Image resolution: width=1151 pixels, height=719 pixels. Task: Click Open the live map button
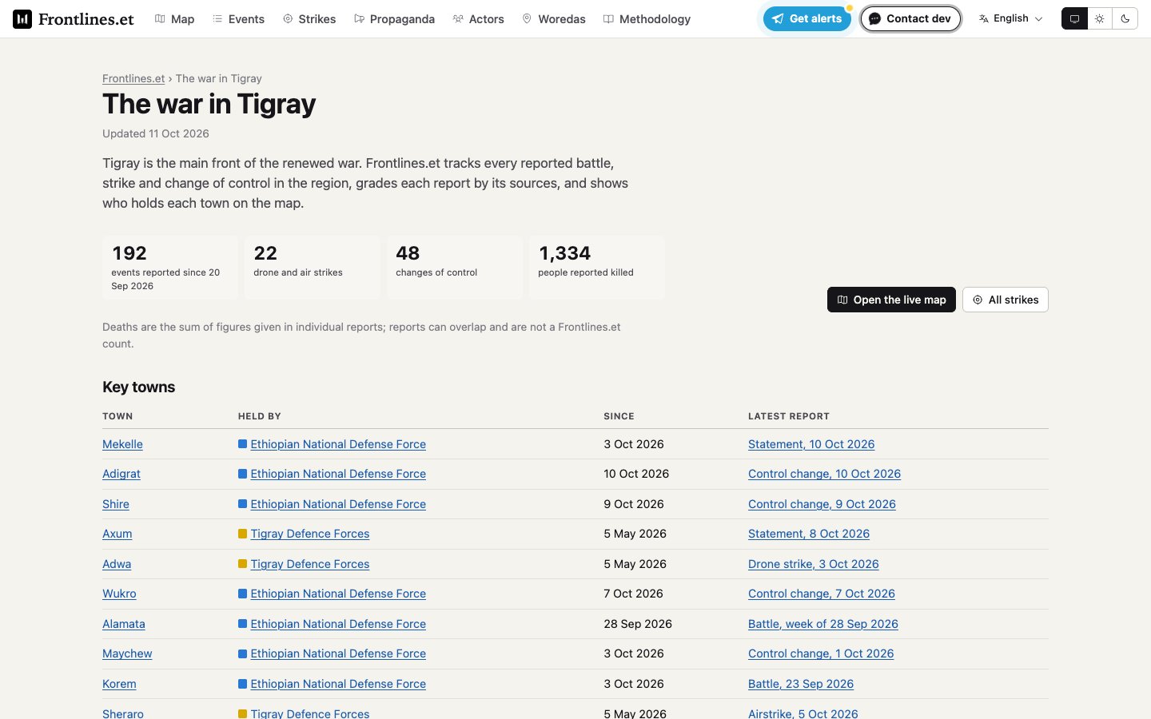coord(891,300)
